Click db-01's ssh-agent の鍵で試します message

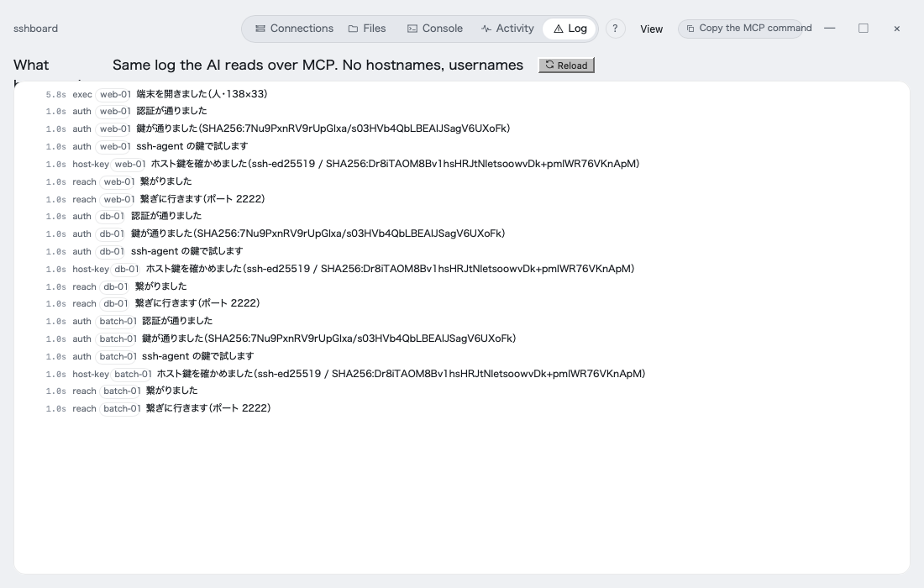(186, 251)
